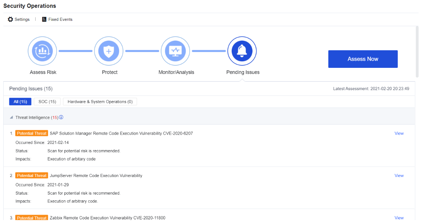This screenshot has height=224, width=423.
Task: Collapse the Threat Intelligence section
Action: [12, 117]
